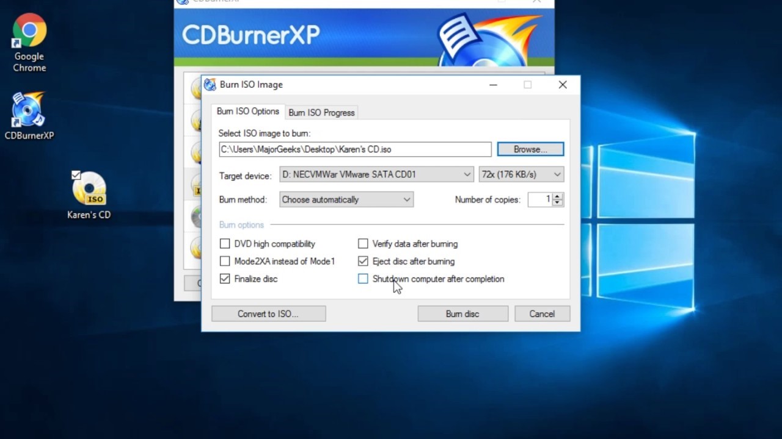
Task: Expand the Burn method selector
Action: tap(407, 199)
